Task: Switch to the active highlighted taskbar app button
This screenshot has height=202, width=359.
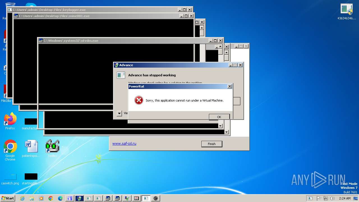Action: pyautogui.click(x=146, y=198)
